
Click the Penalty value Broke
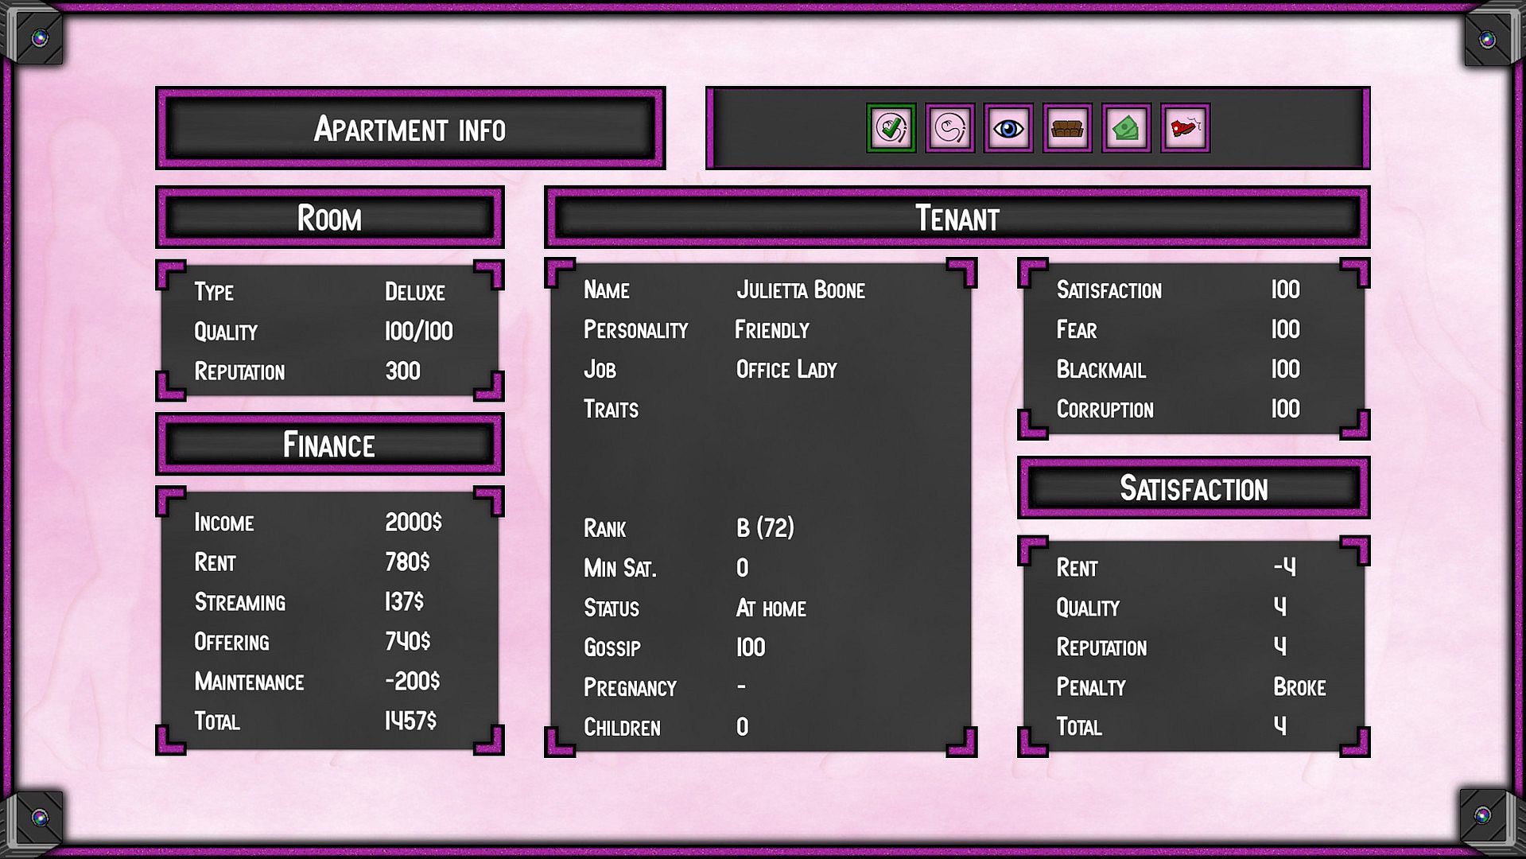(x=1300, y=687)
